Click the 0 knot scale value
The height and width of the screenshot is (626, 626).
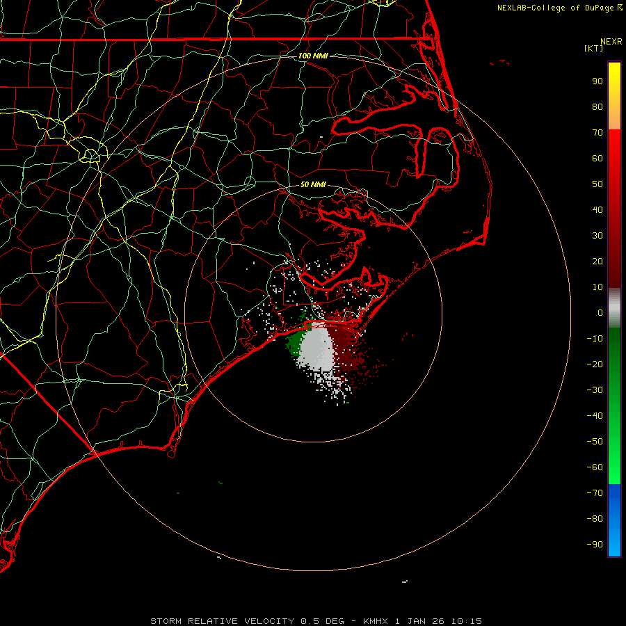click(600, 313)
